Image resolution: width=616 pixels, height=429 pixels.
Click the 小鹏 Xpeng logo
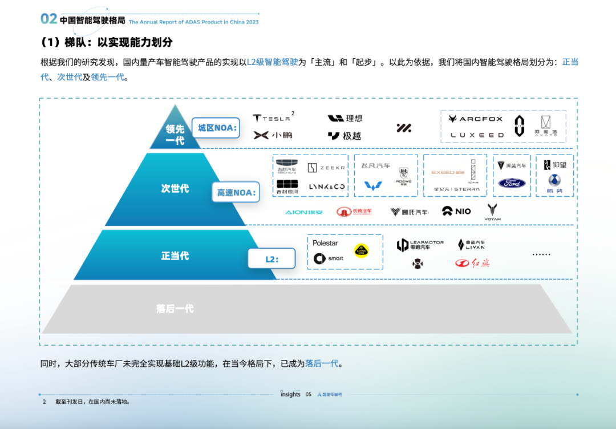click(x=273, y=136)
